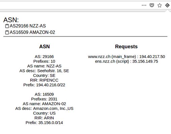This screenshot has width=171, height=134.
Task: Click the IP diamond extension icon
Action: 167,5
